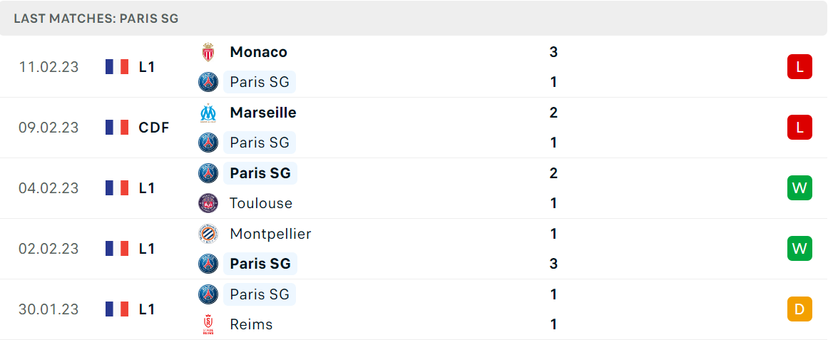The image size is (828, 340).
Task: Click the PSG crest in the Monaco match
Action: 208,83
